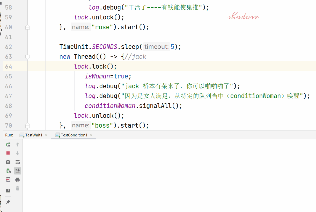316x212 pixels.
Task: Click lock.unlock() on line 59
Action: pos(99,17)
